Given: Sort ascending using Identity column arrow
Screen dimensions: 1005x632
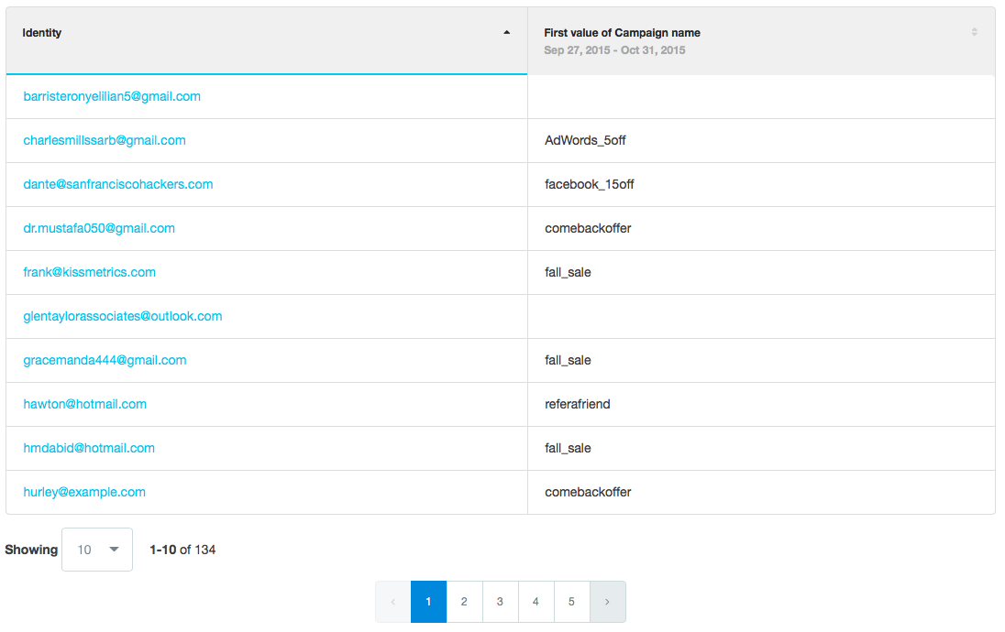Looking at the screenshot, I should click(x=506, y=33).
